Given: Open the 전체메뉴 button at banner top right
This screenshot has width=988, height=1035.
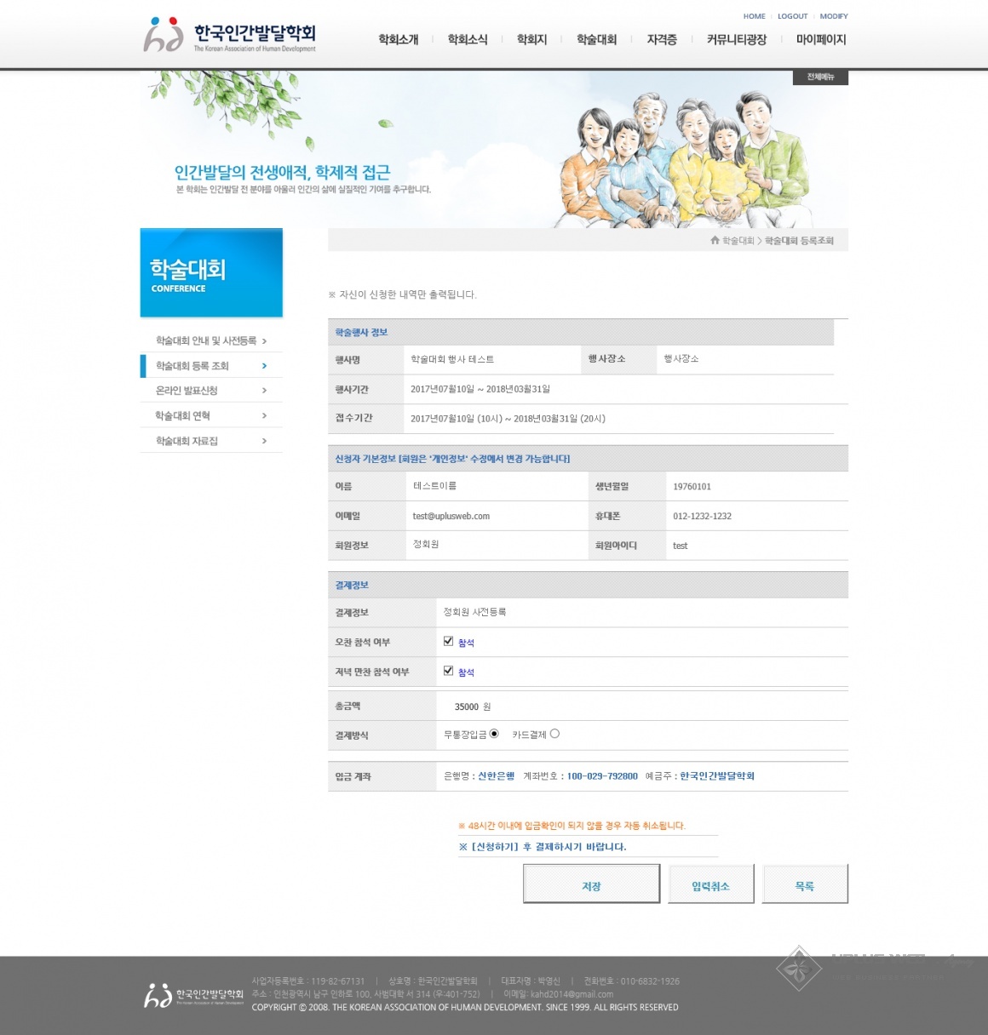Looking at the screenshot, I should tap(819, 77).
